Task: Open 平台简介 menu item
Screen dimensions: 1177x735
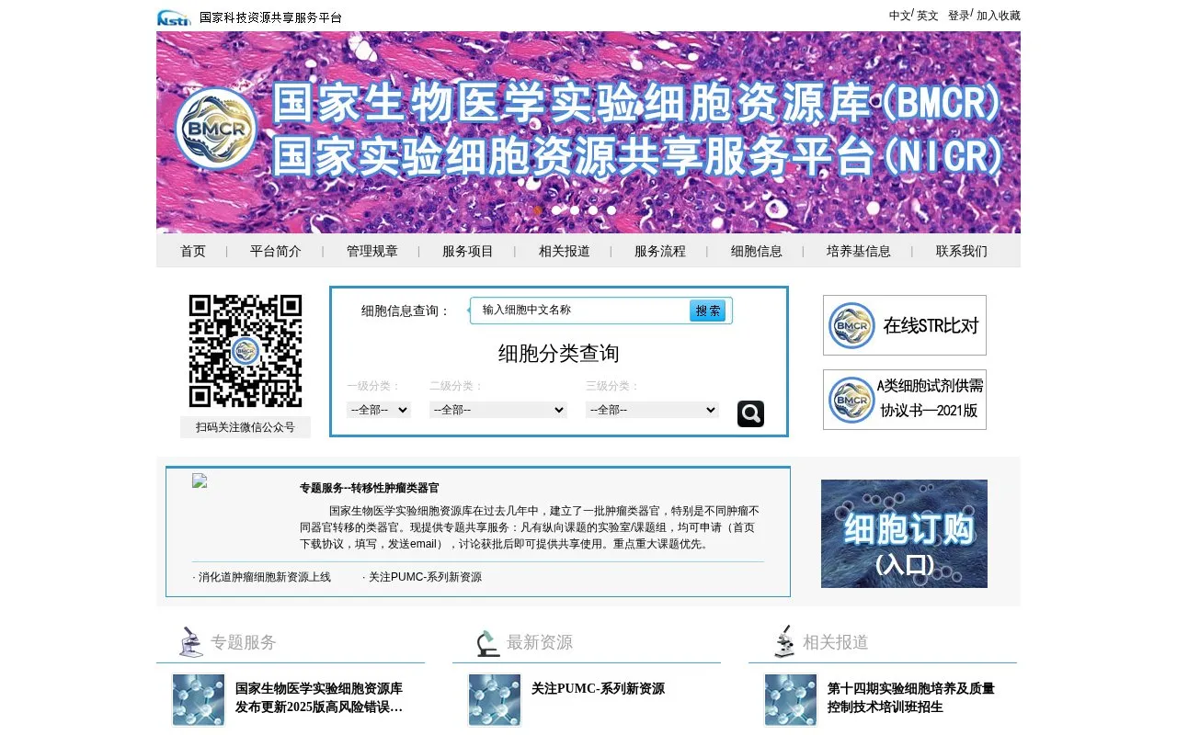Action: coord(276,251)
